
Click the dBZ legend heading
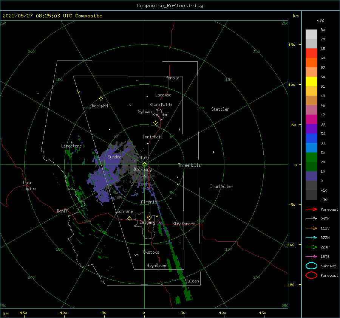(x=320, y=20)
